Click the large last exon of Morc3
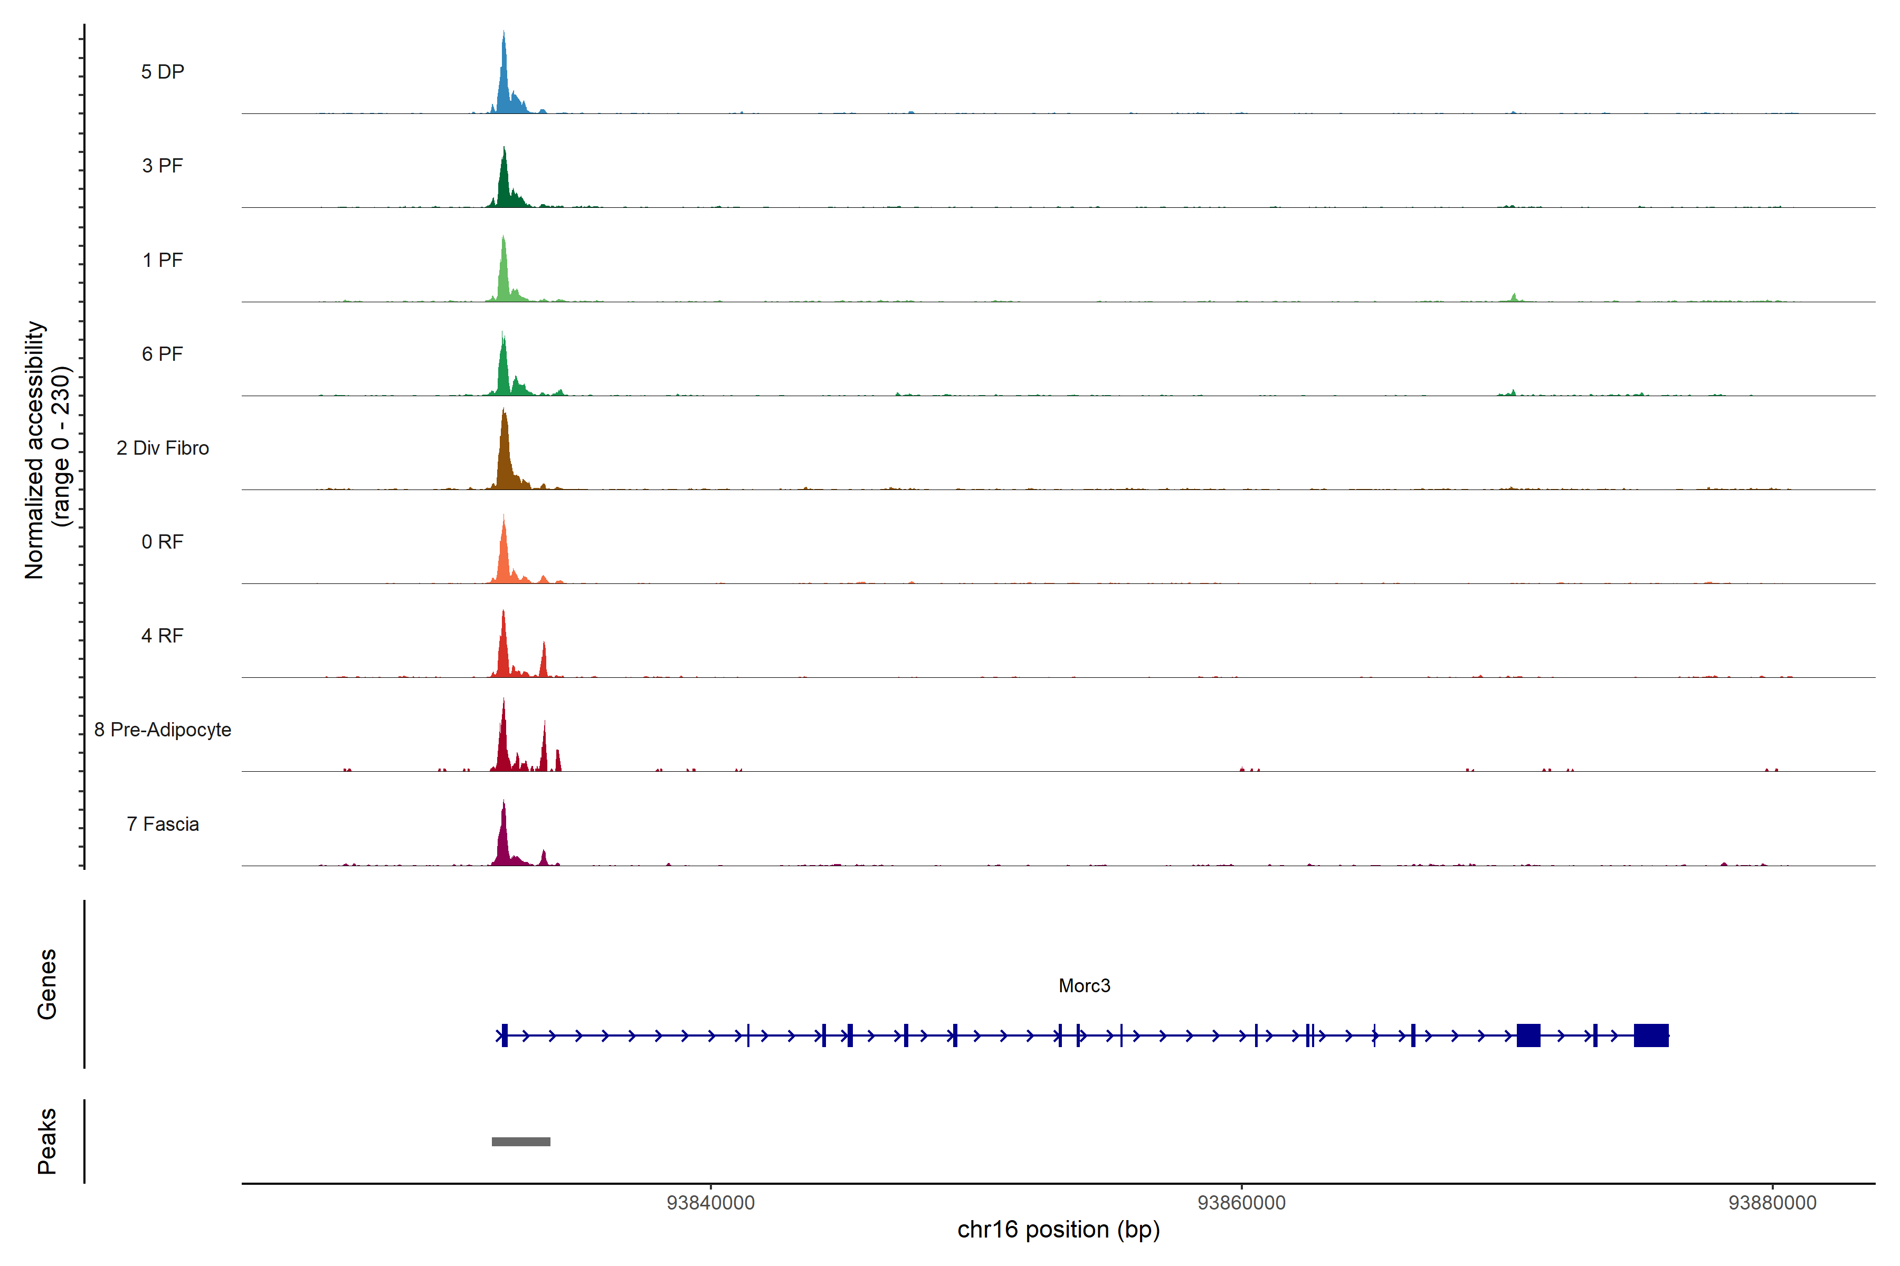Image resolution: width=1900 pixels, height=1266 pixels. pos(1650,1035)
